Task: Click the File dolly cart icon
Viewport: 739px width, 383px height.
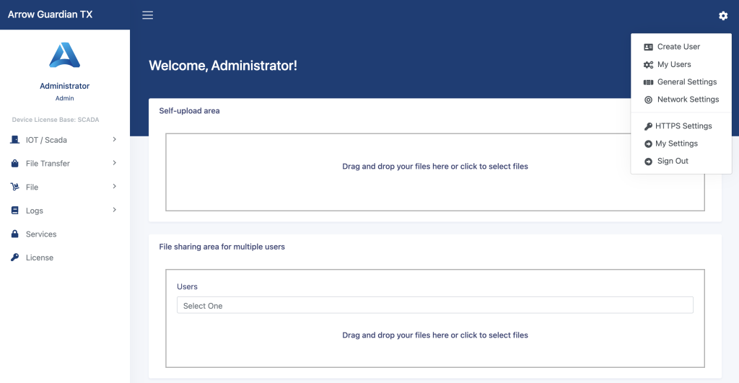Action: pyautogui.click(x=15, y=187)
